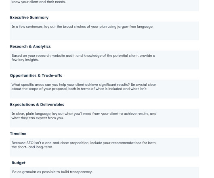This screenshot has height=178, width=214.
Task: Click the Research & Analytics text field
Action: (x=105, y=60)
